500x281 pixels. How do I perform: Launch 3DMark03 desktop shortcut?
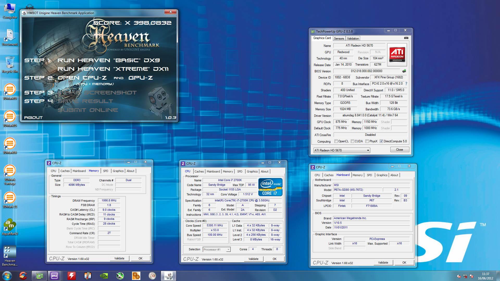(x=10, y=92)
